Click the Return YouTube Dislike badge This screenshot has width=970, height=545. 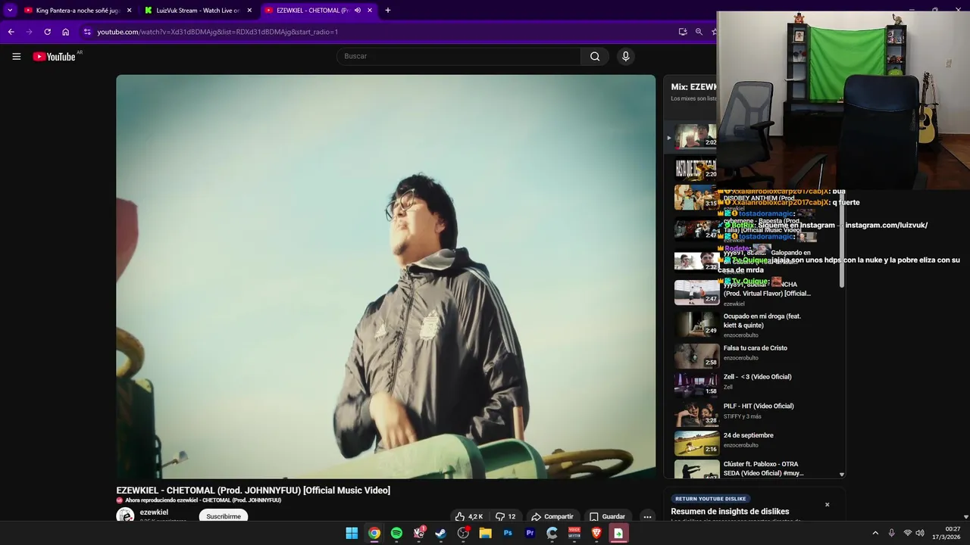pyautogui.click(x=711, y=499)
